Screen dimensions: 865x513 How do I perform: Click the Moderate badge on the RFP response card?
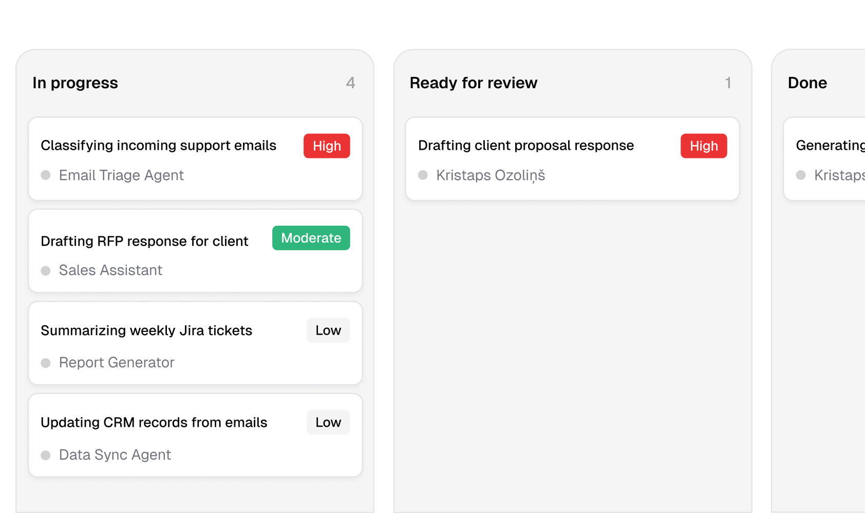311,238
